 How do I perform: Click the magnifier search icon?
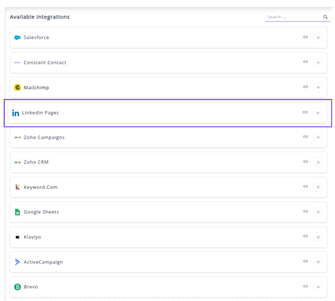click(325, 17)
